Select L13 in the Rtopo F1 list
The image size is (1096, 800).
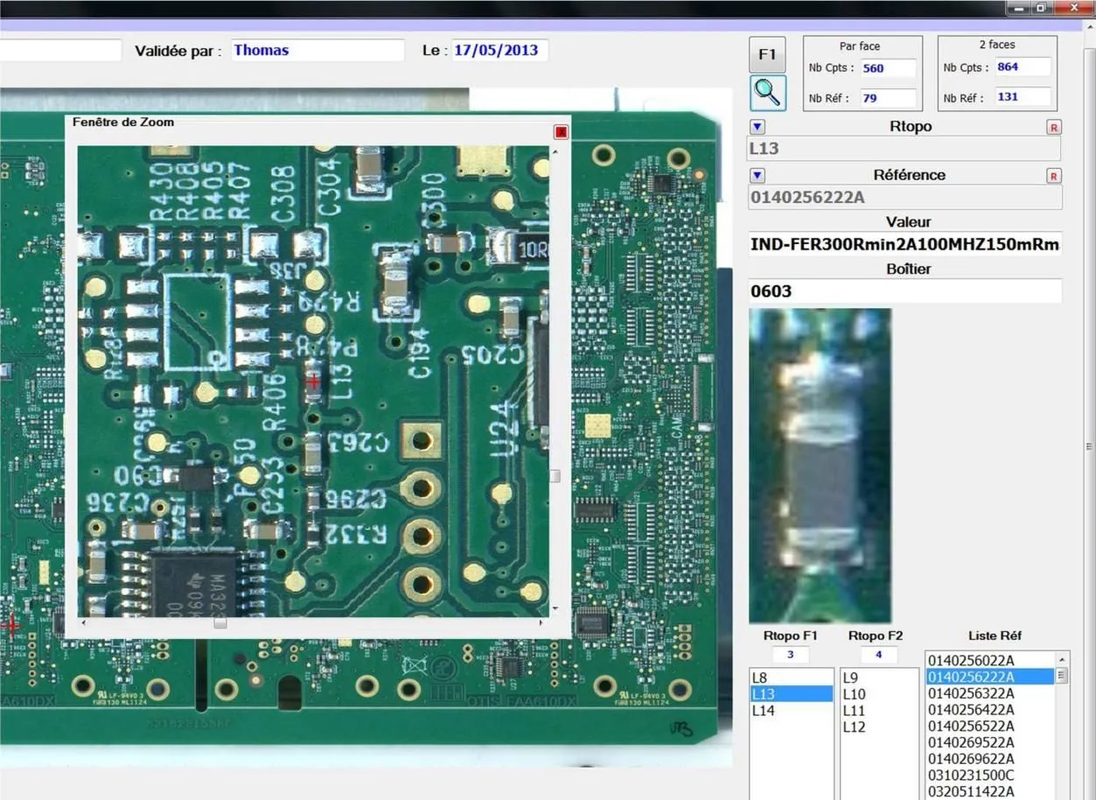pyautogui.click(x=792, y=694)
